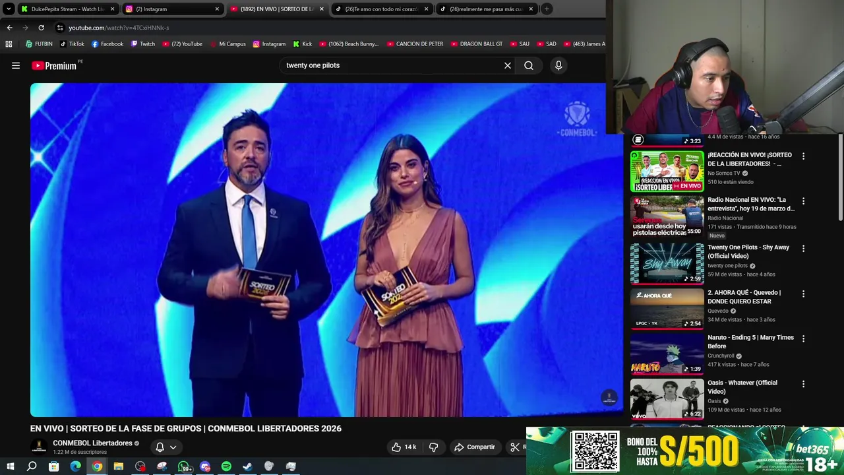Click title Twenty One Pilots - Shy Away

point(748,251)
